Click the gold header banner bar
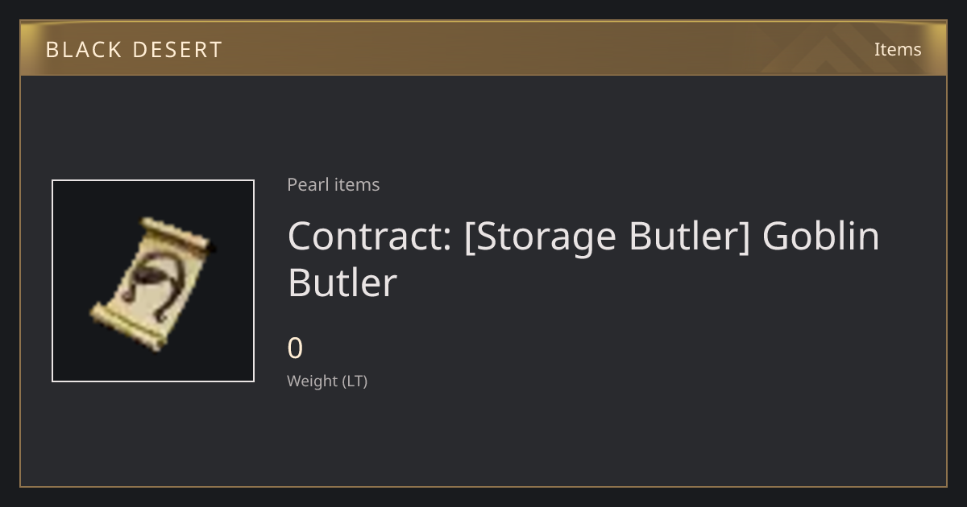 pos(483,48)
